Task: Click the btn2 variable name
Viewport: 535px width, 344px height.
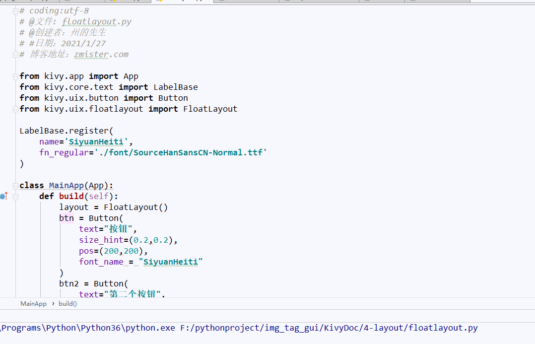Action: tap(69, 283)
